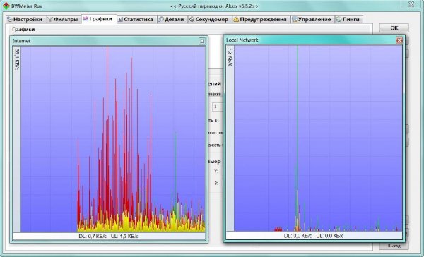Switch to the Детали tab

point(172,20)
